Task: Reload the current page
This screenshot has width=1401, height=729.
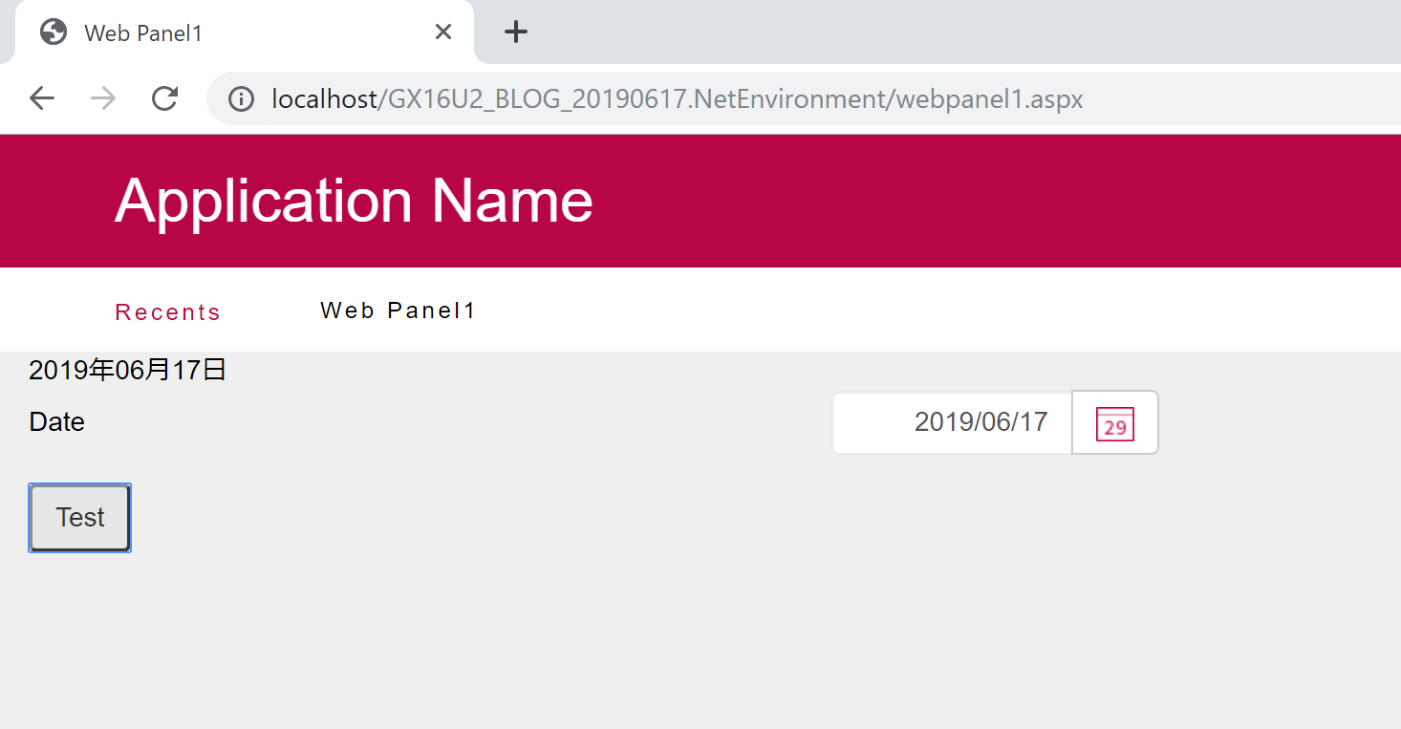Action: [x=164, y=98]
